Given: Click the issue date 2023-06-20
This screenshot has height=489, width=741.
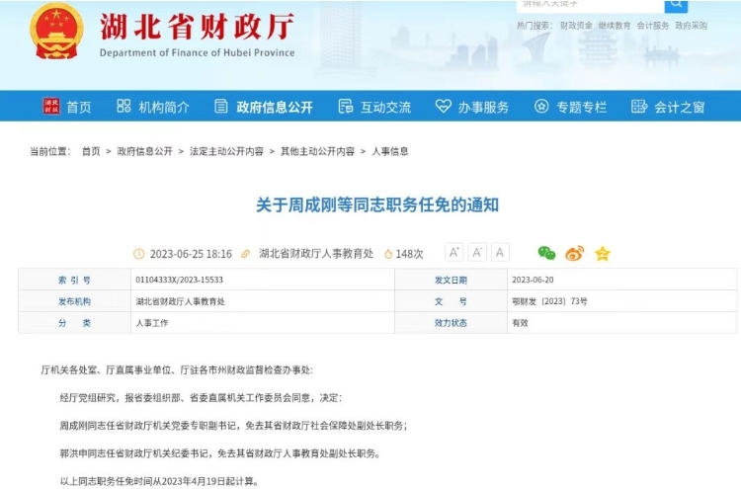Looking at the screenshot, I should pos(533,280).
